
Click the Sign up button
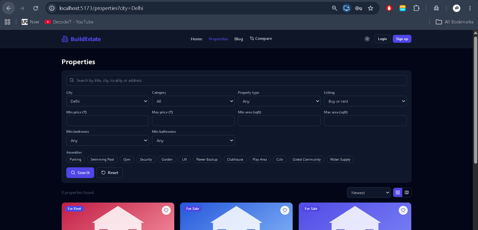point(402,39)
